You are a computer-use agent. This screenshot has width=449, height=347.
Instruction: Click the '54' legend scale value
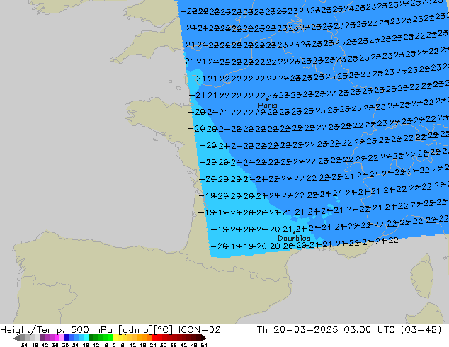tap(204, 346)
